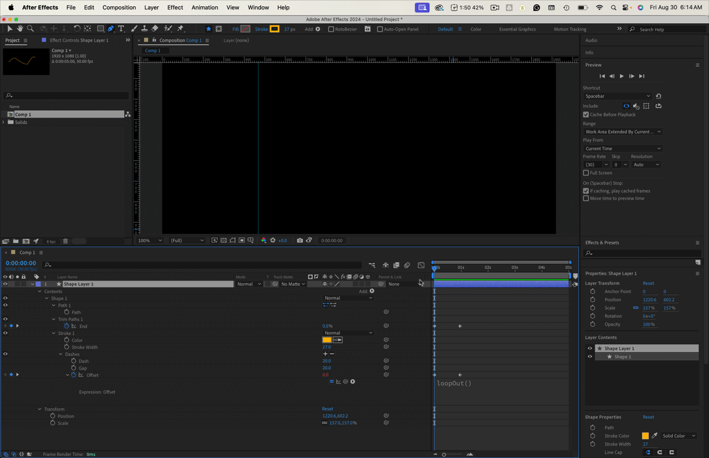Viewport: 709px width, 458px height.
Task: Click the snapshot camera icon in viewer
Action: [x=299, y=240]
